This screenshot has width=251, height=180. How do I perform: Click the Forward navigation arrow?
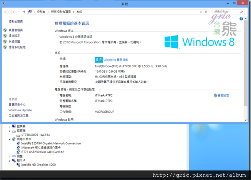pos(13,12)
